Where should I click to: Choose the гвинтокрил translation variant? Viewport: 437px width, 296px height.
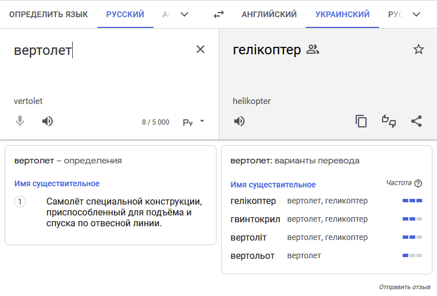255,219
